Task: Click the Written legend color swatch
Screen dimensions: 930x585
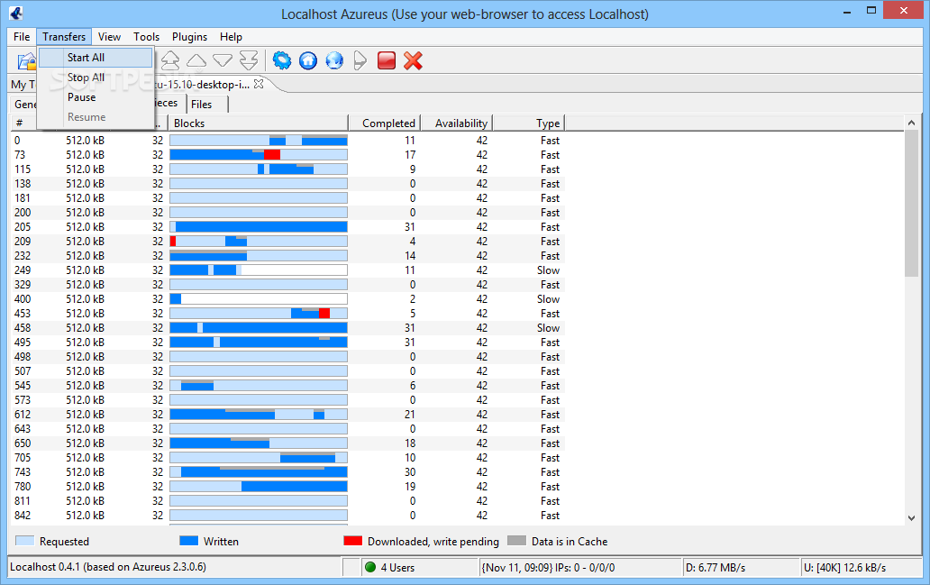Action: tap(188, 541)
